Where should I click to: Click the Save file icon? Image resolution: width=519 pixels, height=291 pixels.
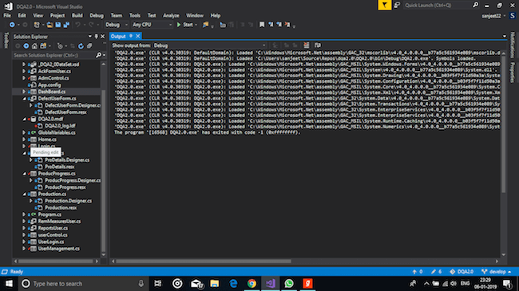point(58,25)
